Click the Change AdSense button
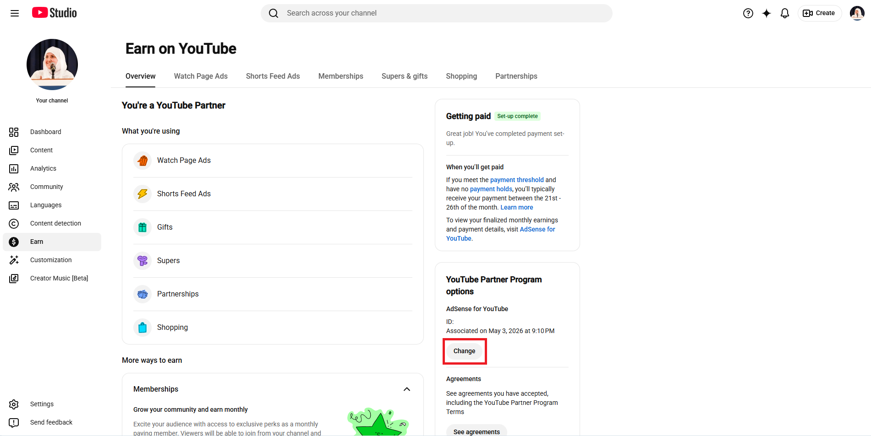This screenshot has height=436, width=871. click(x=465, y=351)
